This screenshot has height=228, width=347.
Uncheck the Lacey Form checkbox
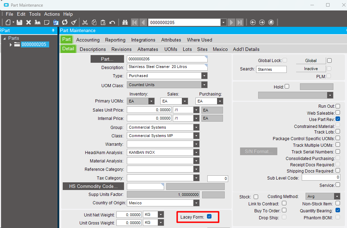[209, 216]
